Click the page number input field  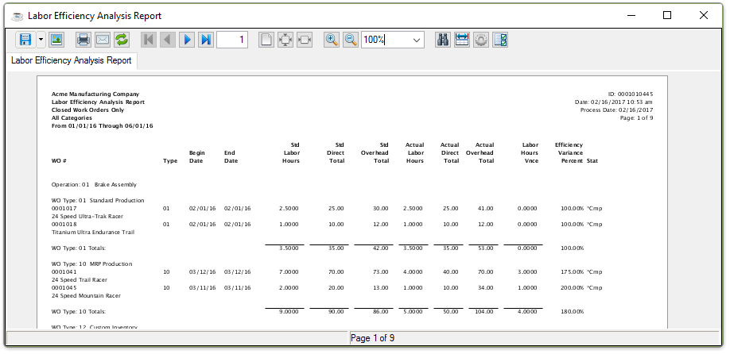tap(231, 40)
